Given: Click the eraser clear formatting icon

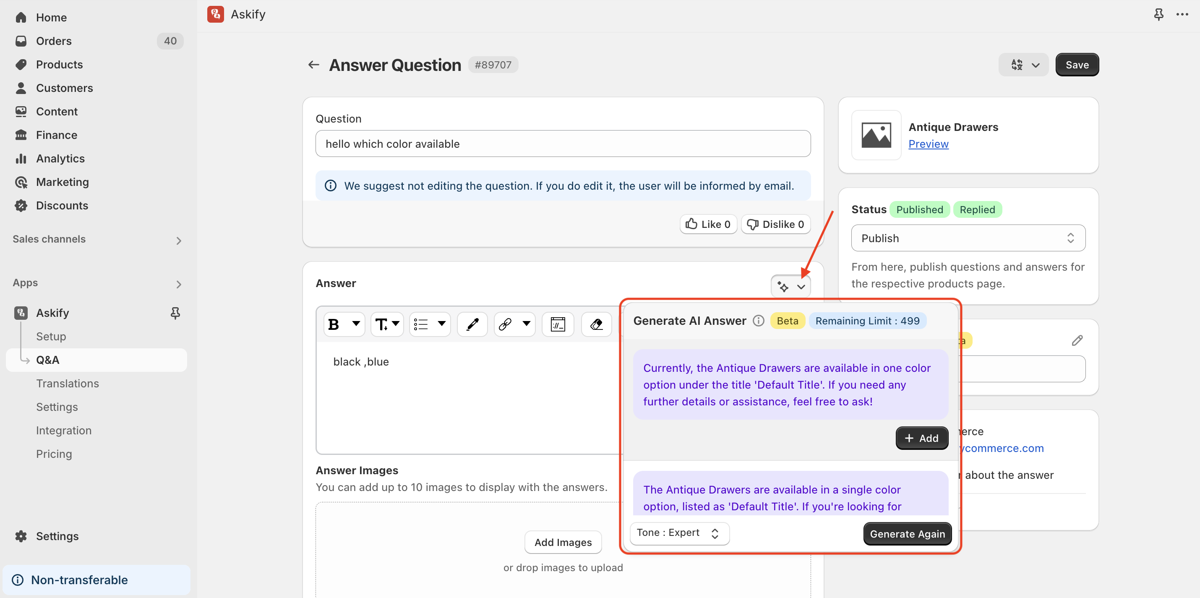Looking at the screenshot, I should 596,324.
